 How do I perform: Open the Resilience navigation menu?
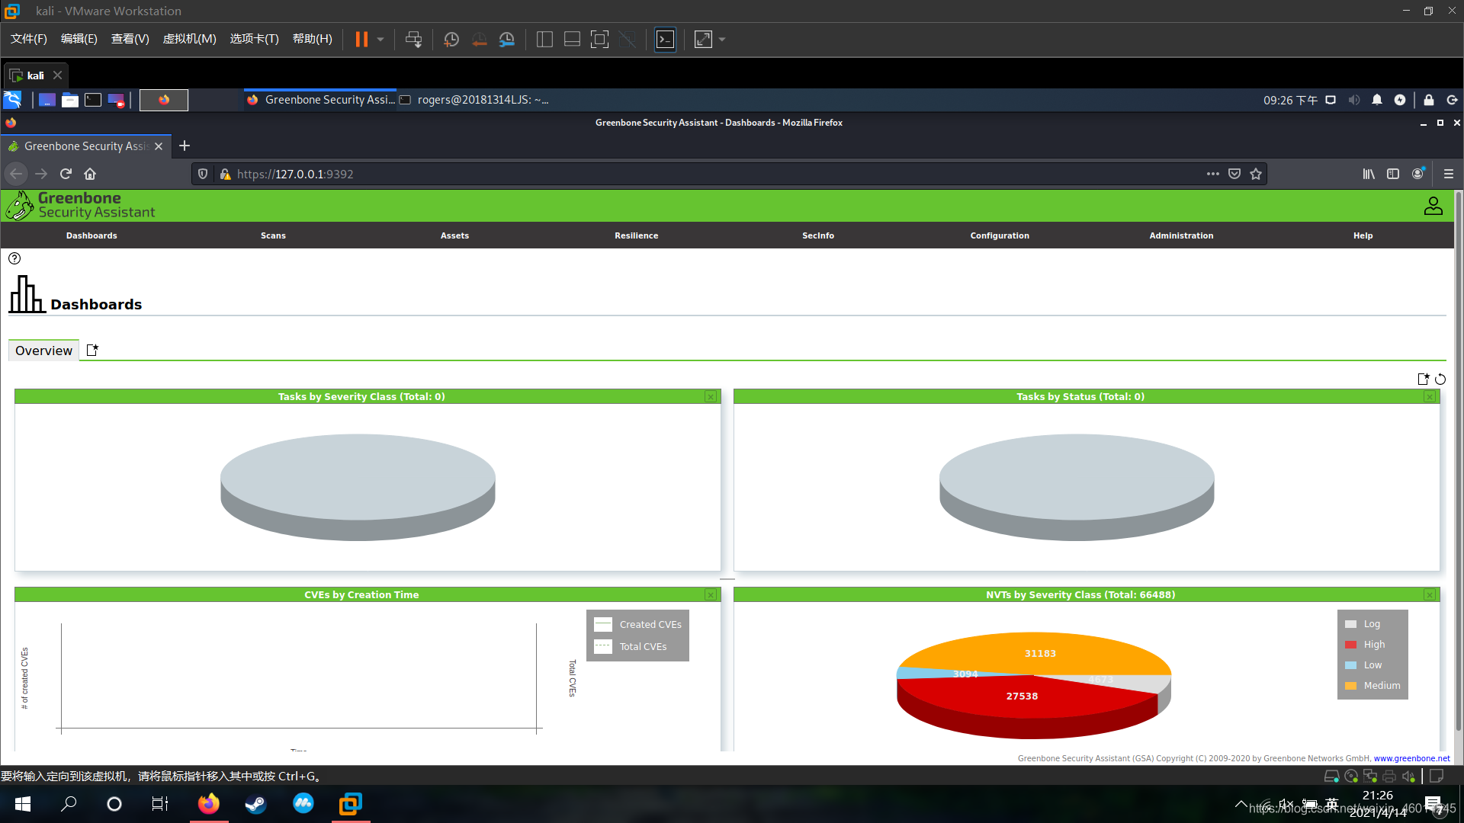[x=636, y=235]
